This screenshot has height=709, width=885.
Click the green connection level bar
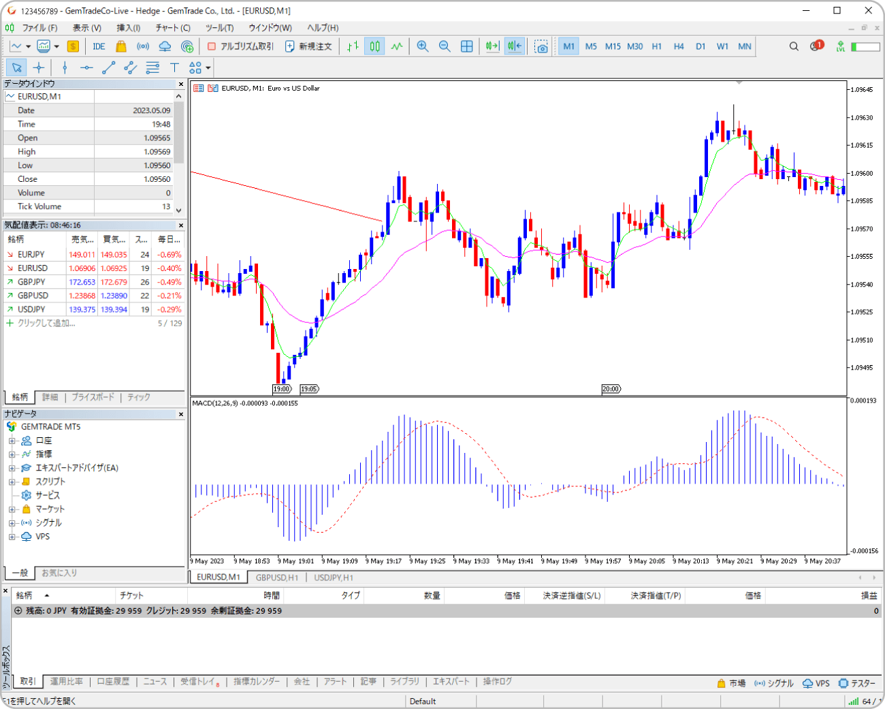click(865, 46)
